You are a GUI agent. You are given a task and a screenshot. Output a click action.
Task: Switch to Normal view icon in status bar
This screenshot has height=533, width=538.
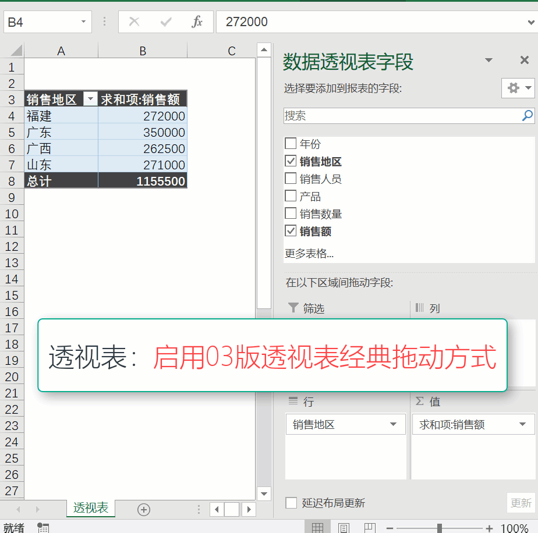[x=317, y=528]
